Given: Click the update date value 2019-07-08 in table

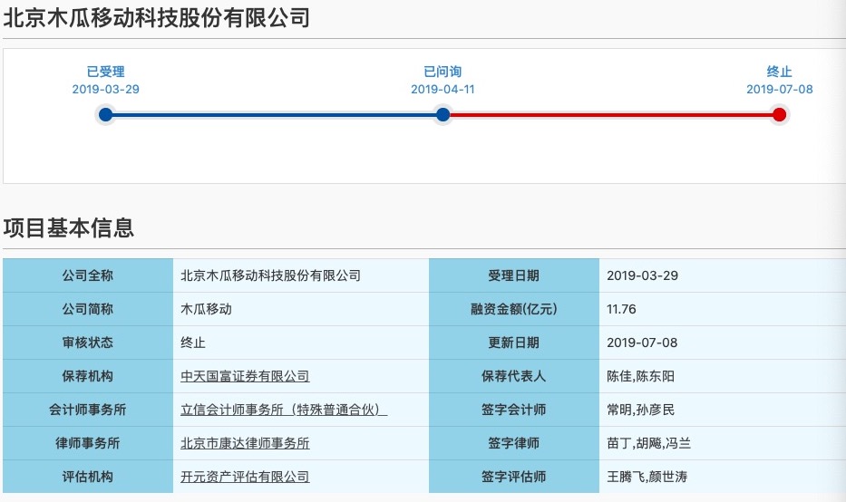Looking at the screenshot, I should [x=642, y=343].
